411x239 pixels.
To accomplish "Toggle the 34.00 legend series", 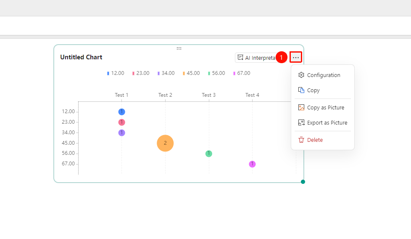I will [x=166, y=73].
